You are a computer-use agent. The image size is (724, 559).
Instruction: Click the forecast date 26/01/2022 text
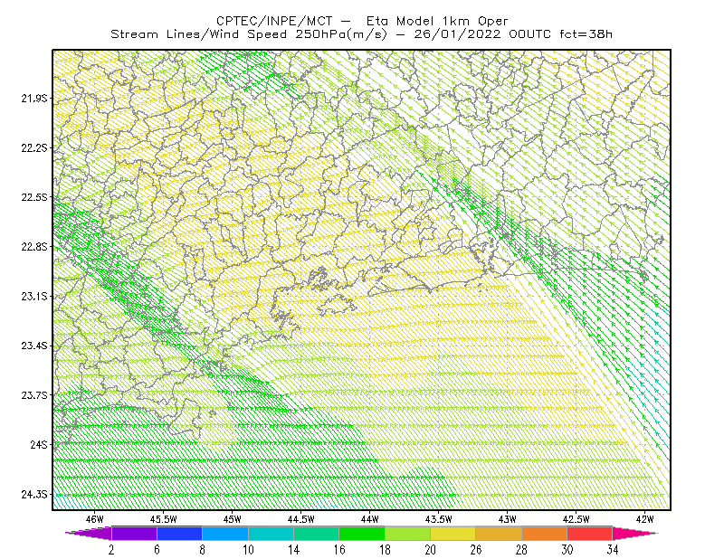pyautogui.click(x=457, y=34)
